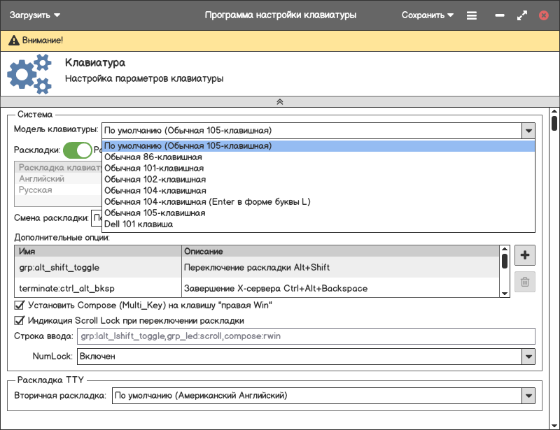The width and height of the screenshot is (560, 430).
Task: Minimize the keyboard settings window
Action: [499, 15]
